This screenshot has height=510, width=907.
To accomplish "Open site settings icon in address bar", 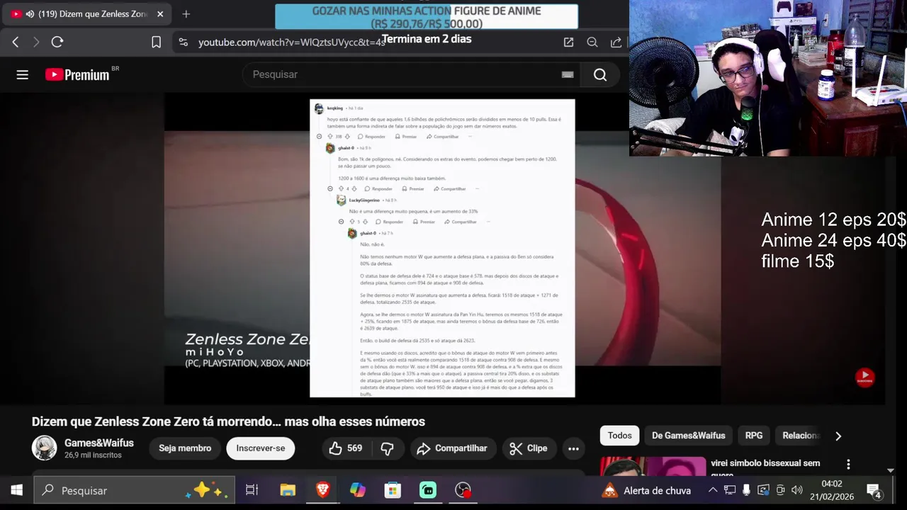I will click(184, 42).
